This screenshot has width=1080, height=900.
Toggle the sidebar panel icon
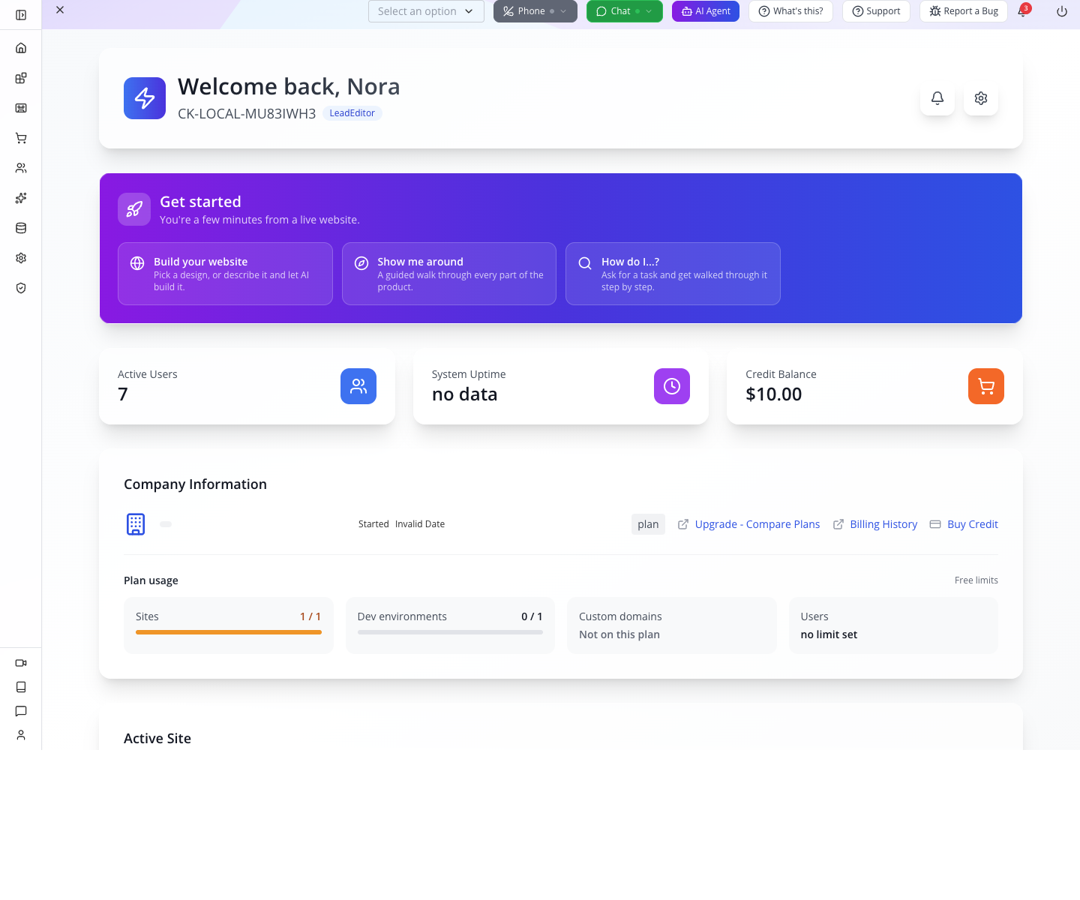21,15
